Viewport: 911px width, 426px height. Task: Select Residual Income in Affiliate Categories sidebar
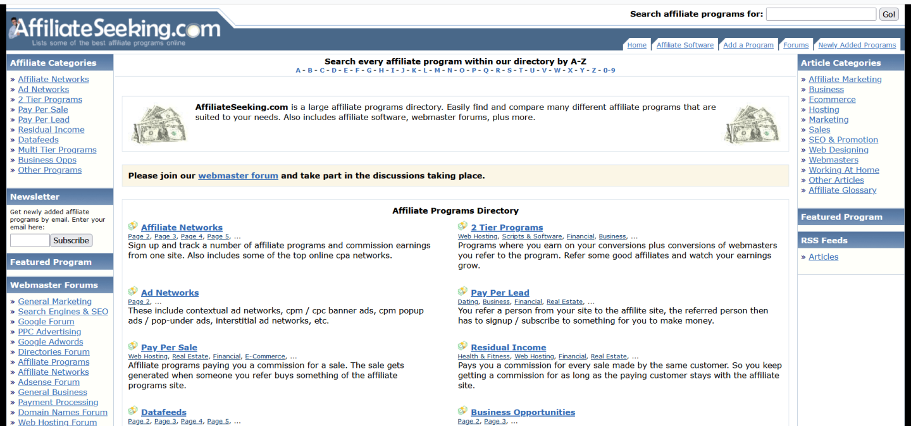(51, 130)
